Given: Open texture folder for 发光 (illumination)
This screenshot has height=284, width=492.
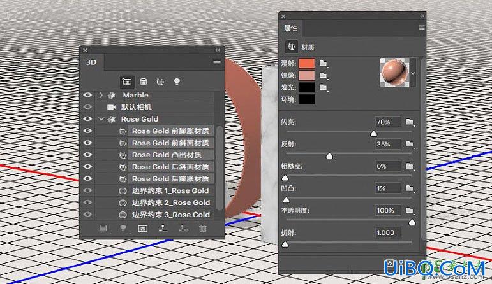Looking at the screenshot, I should click(323, 87).
